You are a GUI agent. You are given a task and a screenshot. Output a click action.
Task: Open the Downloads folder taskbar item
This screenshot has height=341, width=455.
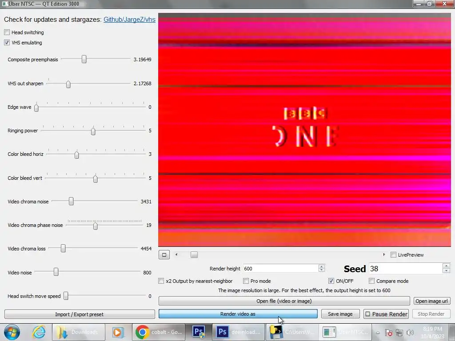pos(79,332)
